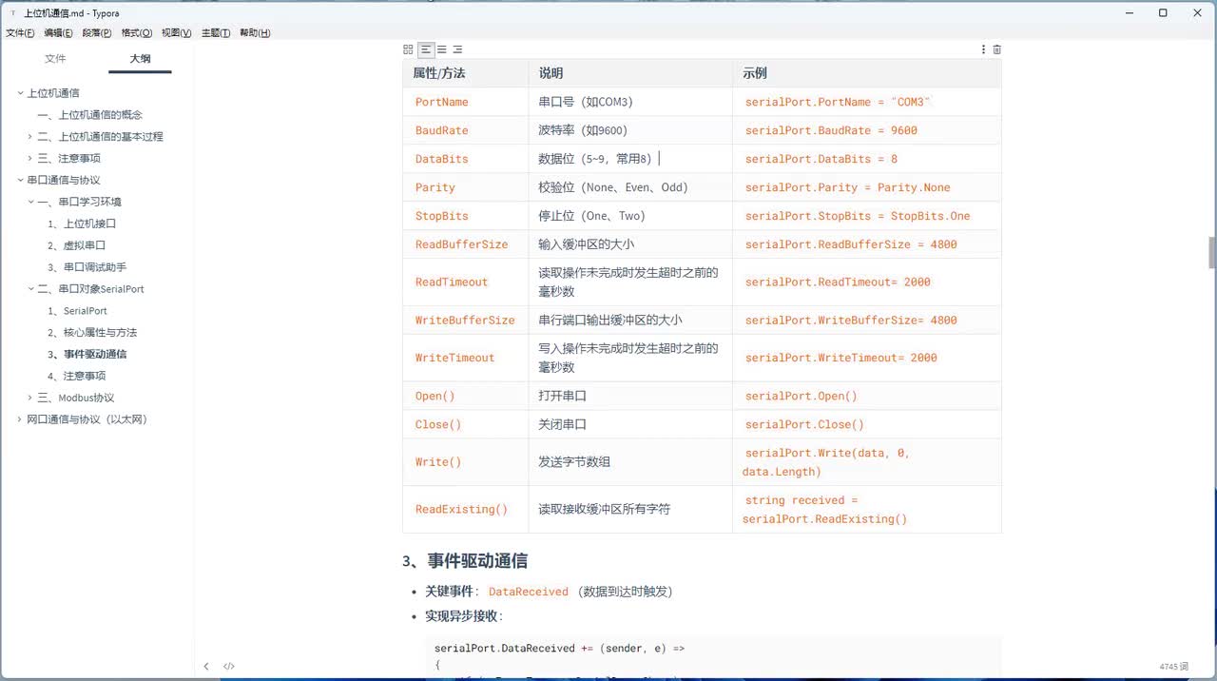
Task: Click the 3、事件驱动通信 heading in document
Action: tap(465, 560)
